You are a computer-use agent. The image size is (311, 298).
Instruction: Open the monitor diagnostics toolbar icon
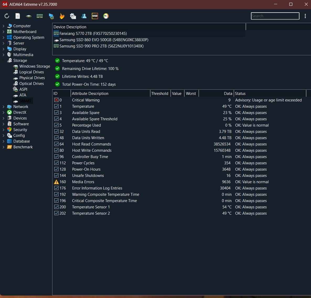(51, 16)
